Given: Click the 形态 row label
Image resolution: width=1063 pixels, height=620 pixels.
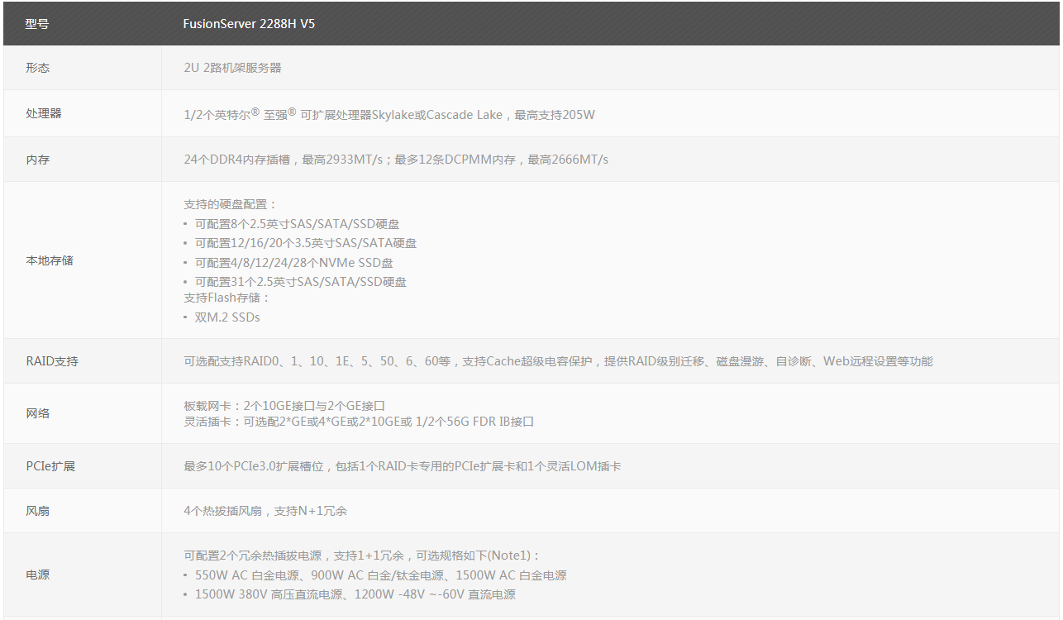Looking at the screenshot, I should pos(37,68).
